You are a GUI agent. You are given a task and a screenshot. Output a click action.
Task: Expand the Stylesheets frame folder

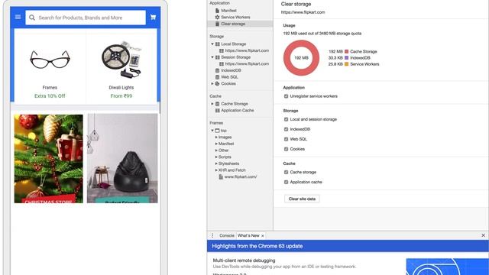click(x=216, y=163)
